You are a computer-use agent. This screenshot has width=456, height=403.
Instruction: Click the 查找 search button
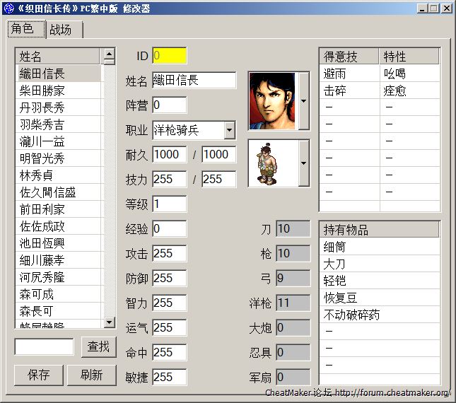pos(99,346)
